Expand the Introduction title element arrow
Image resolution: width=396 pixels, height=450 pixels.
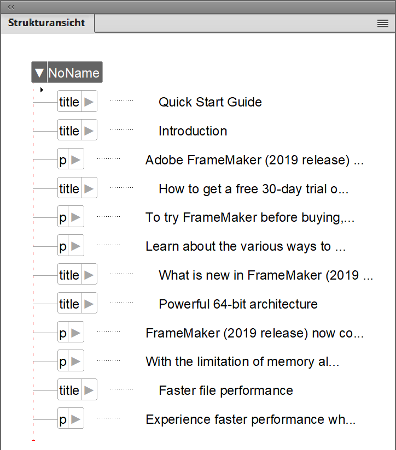89,130
